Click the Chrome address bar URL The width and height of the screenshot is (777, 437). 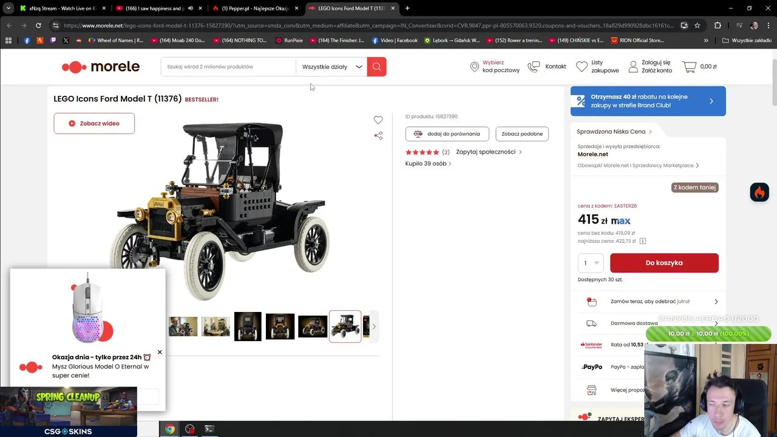368,25
